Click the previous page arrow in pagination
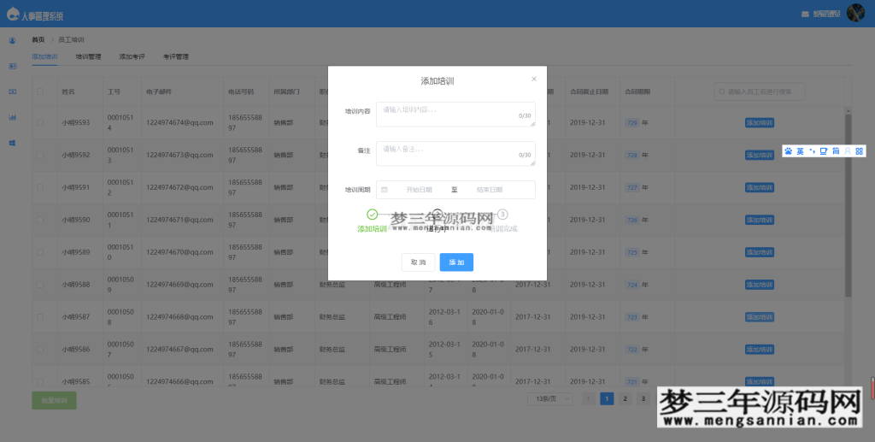The width and height of the screenshot is (875, 442). point(589,398)
